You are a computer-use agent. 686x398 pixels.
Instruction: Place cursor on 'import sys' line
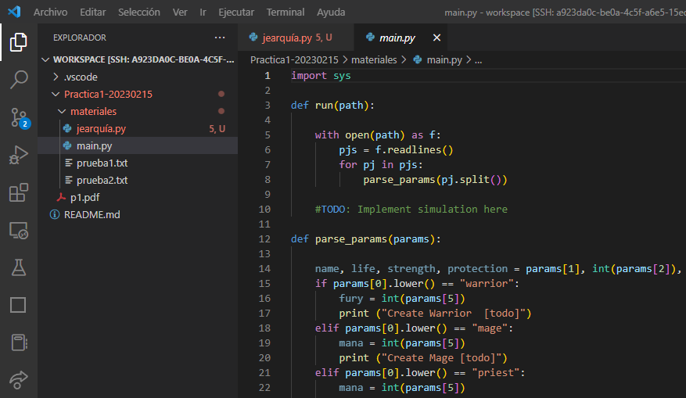tap(321, 76)
